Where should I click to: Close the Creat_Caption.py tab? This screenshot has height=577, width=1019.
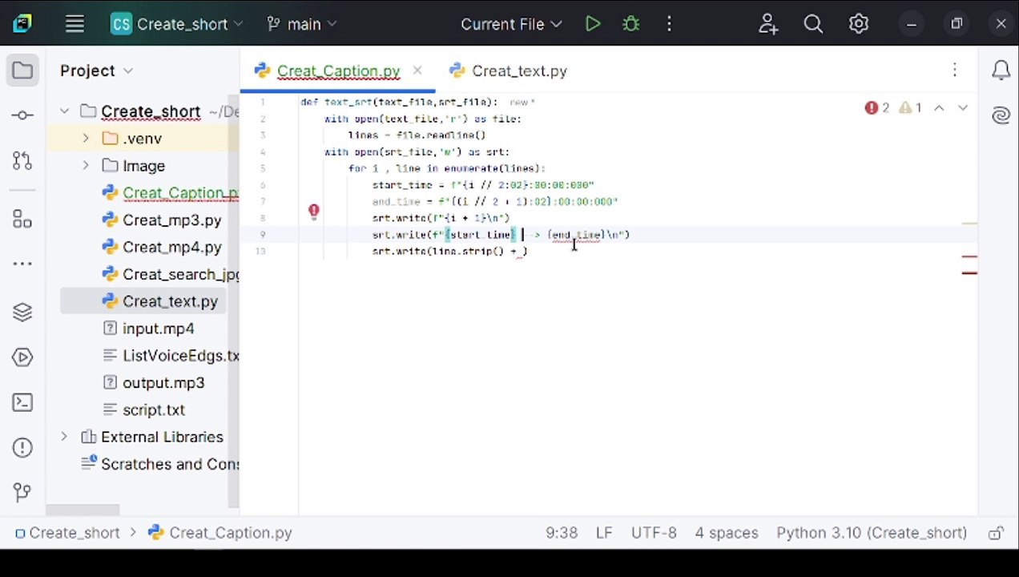coord(417,71)
